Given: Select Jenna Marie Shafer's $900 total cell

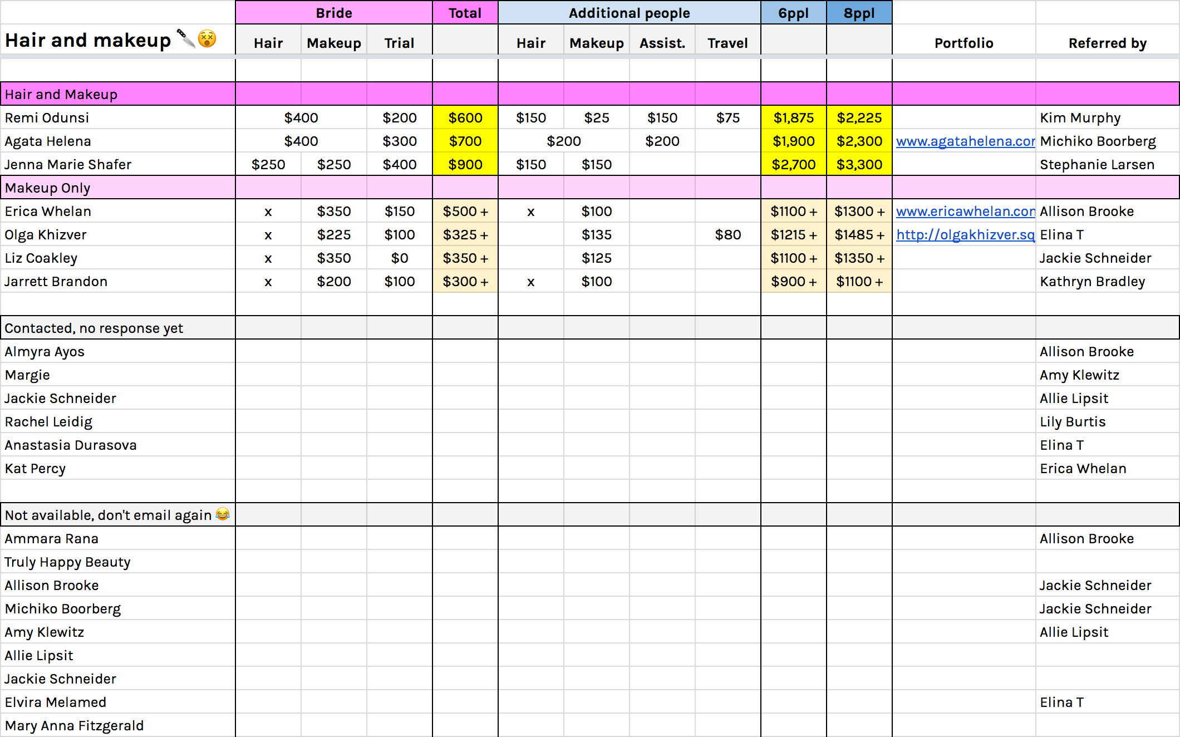Looking at the screenshot, I should [x=465, y=165].
